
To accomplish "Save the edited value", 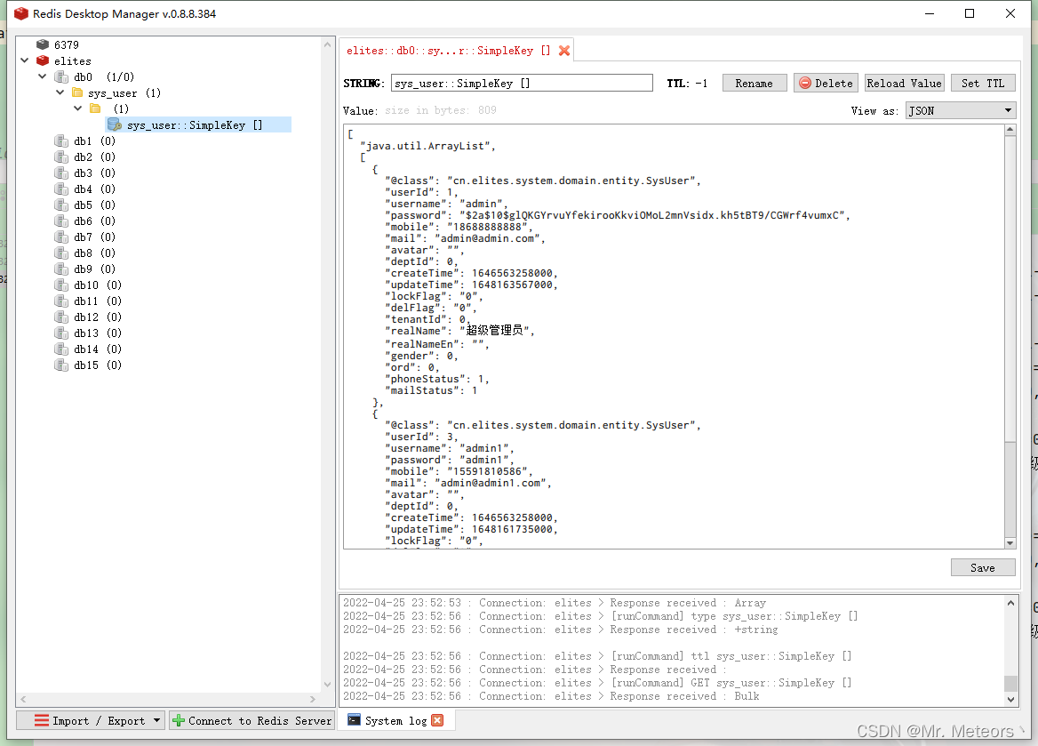I will 983,568.
